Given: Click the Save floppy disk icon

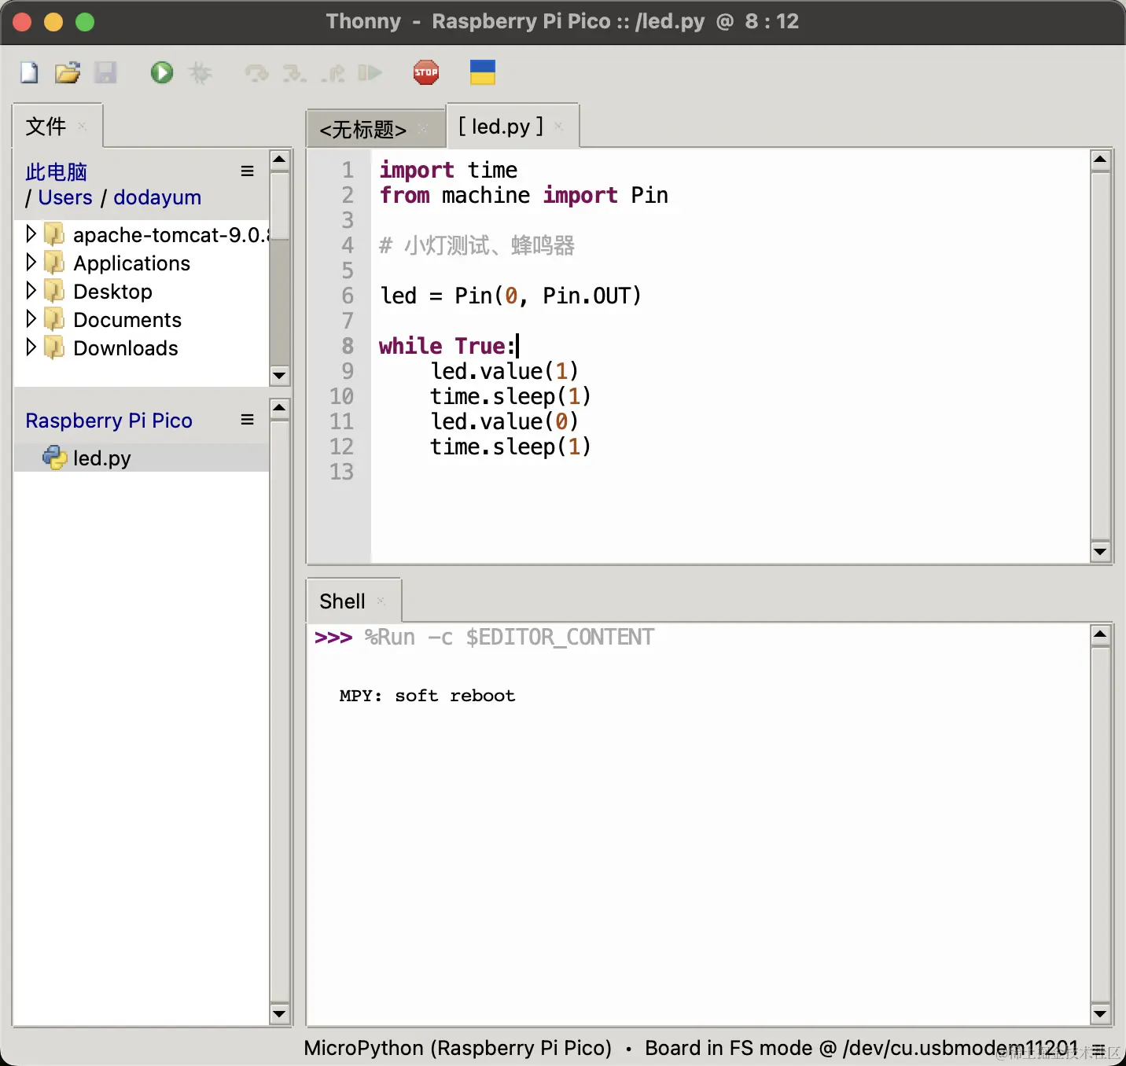Looking at the screenshot, I should tap(105, 73).
